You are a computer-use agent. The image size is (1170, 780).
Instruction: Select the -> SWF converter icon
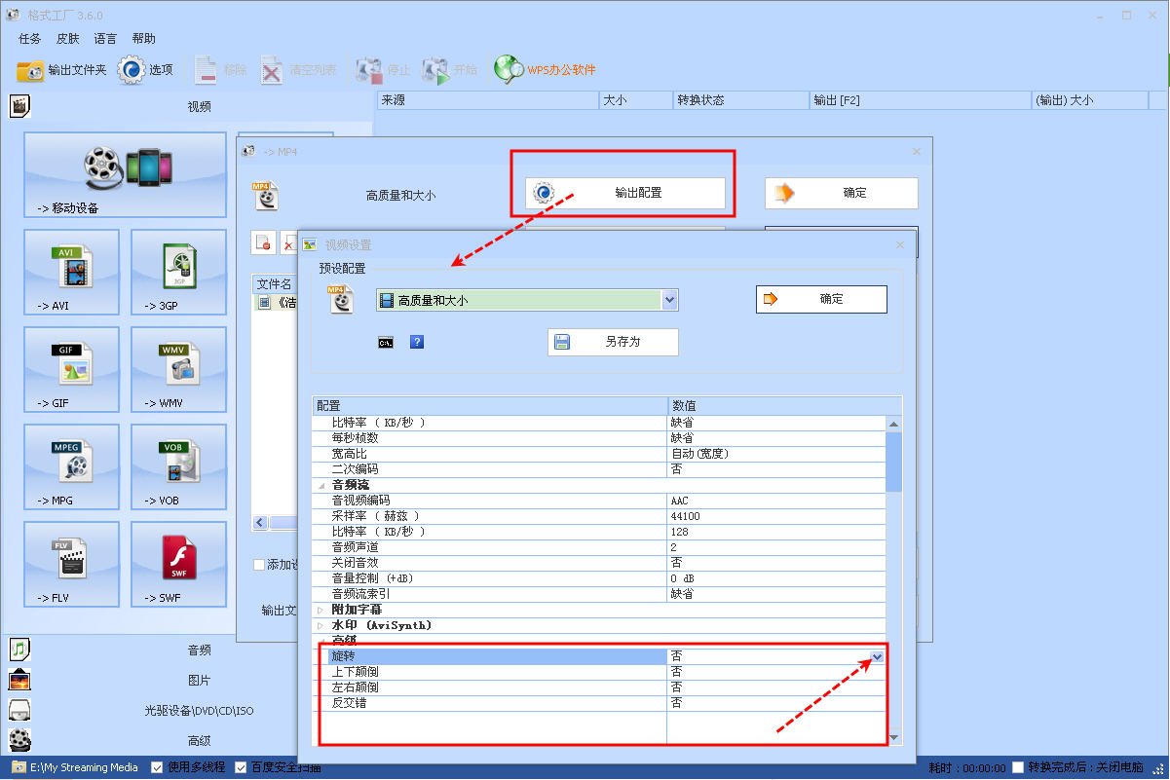tap(178, 564)
